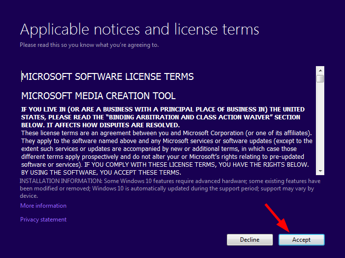Viewport: 345px width, 258px height.
Task: Open the Privacy statement link
Action: (43, 220)
